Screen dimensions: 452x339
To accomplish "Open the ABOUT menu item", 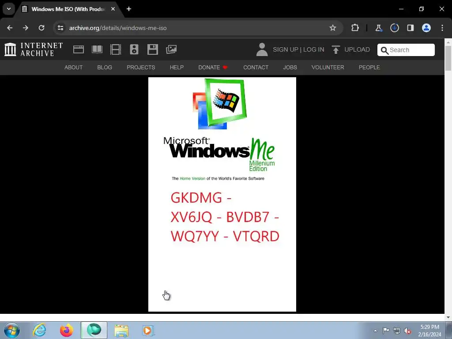I will (74, 68).
